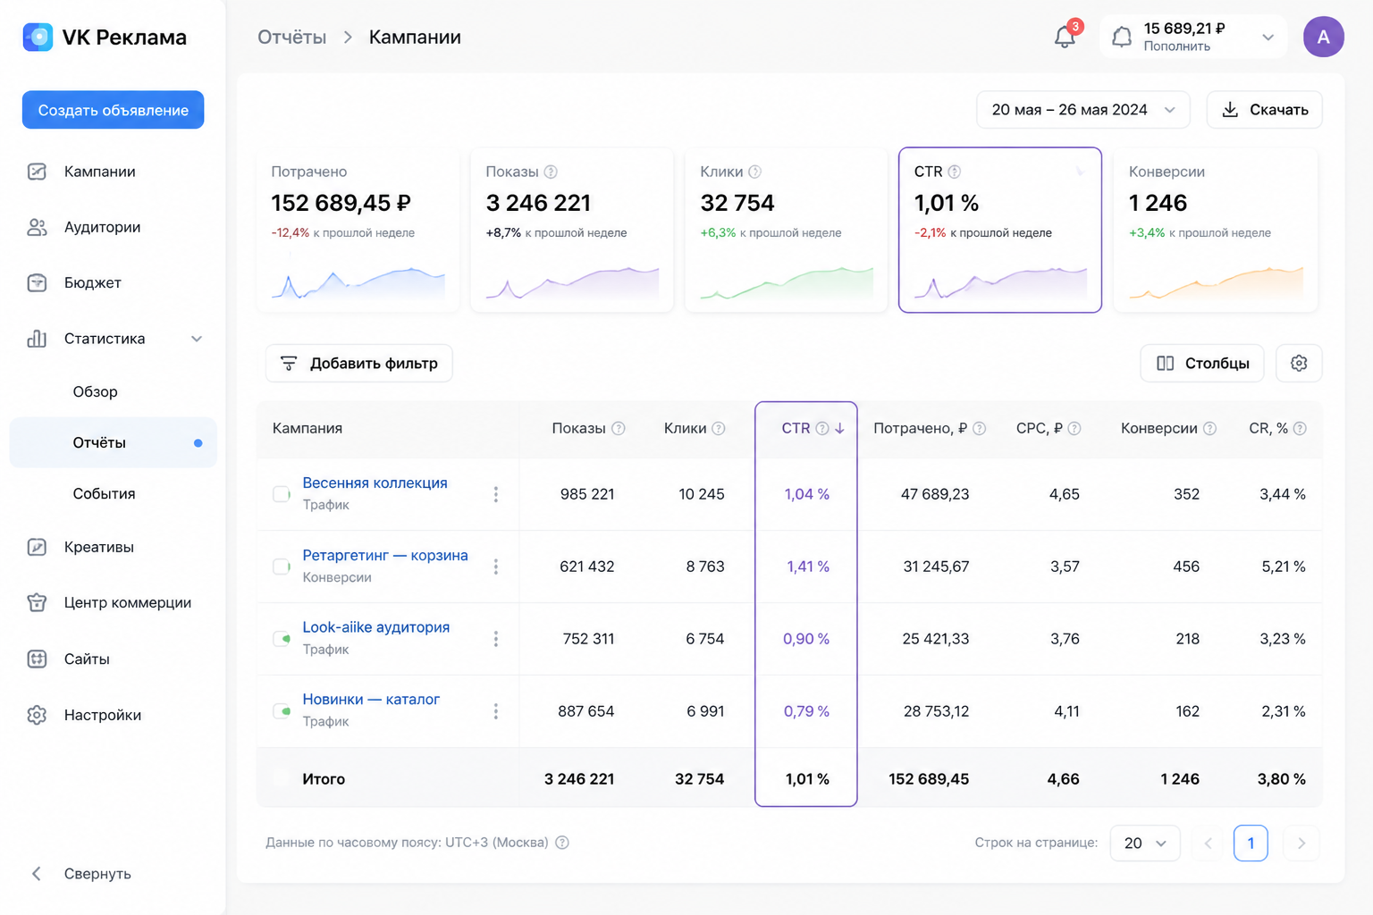Sort by CTR descending arrow
This screenshot has width=1373, height=915.
[x=839, y=429]
